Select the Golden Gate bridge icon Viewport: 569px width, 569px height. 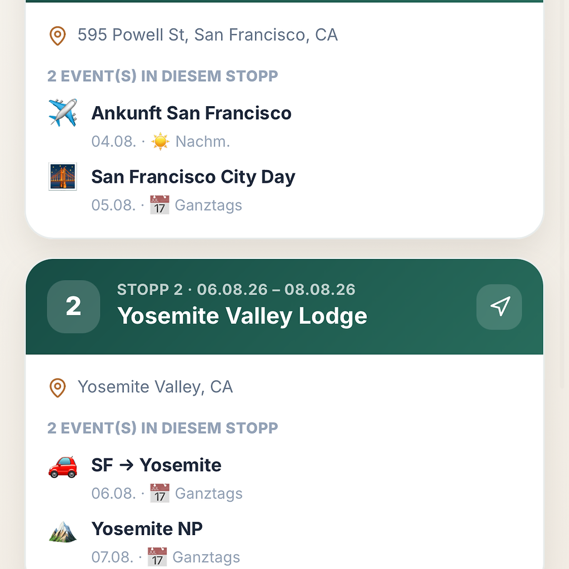(x=63, y=176)
